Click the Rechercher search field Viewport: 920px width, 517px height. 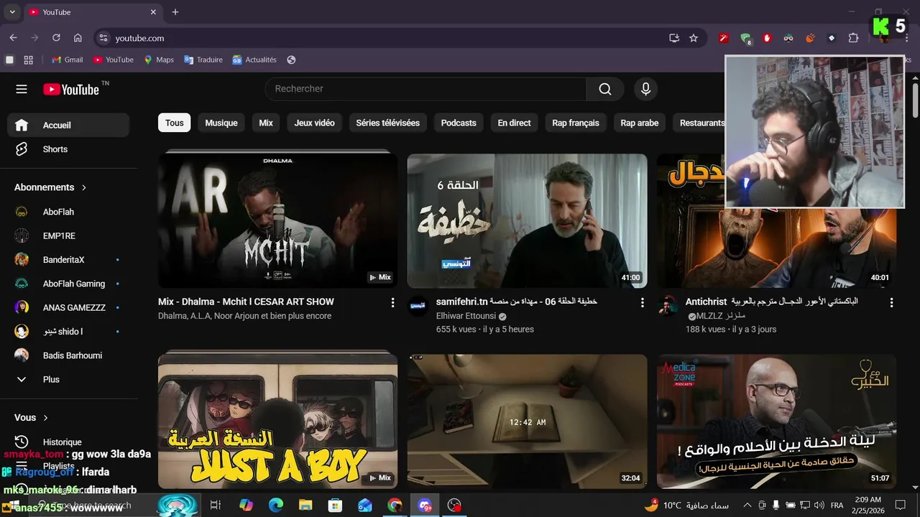pos(425,89)
